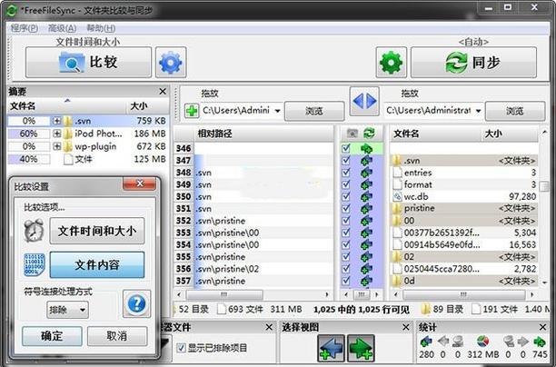Viewport: 556px width, 367px height.
Task: Expand the iPod Phot... folder in overview tree
Action: (x=56, y=134)
